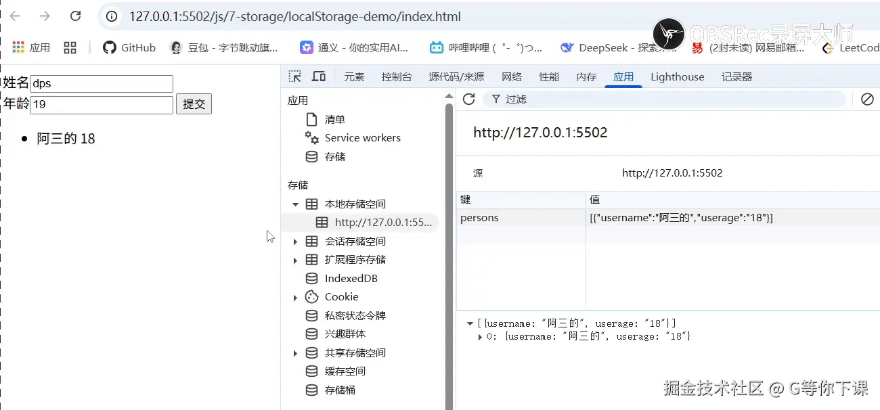Switch to the 应用 DevTools tab
Viewport: 880px width, 410px height.
pyautogui.click(x=623, y=76)
